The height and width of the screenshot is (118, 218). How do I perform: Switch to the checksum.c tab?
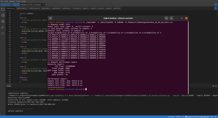pyautogui.click(x=66, y=8)
